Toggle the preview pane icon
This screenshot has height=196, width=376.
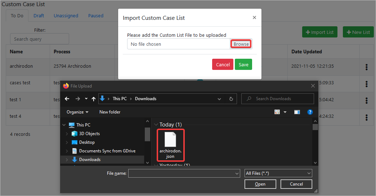click(297, 112)
